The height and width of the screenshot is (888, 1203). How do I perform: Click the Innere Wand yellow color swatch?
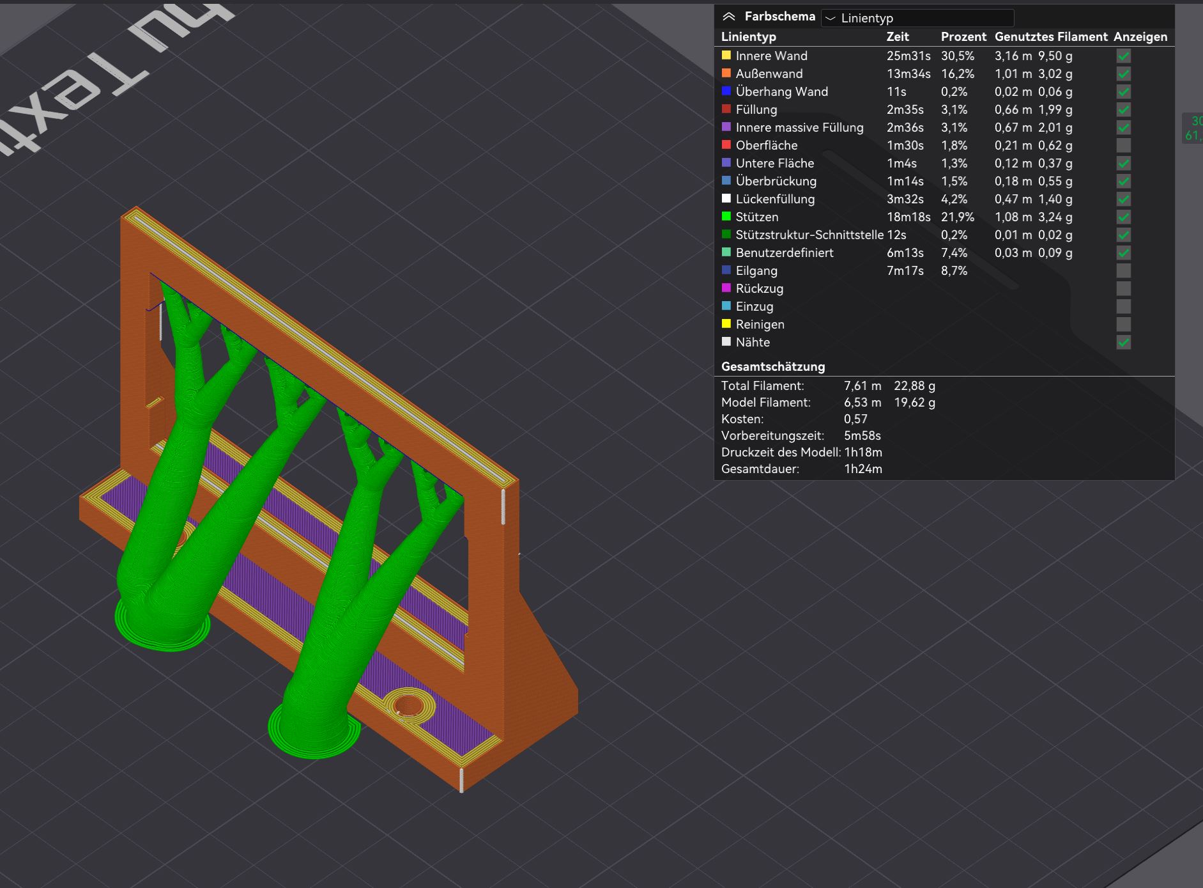(726, 55)
